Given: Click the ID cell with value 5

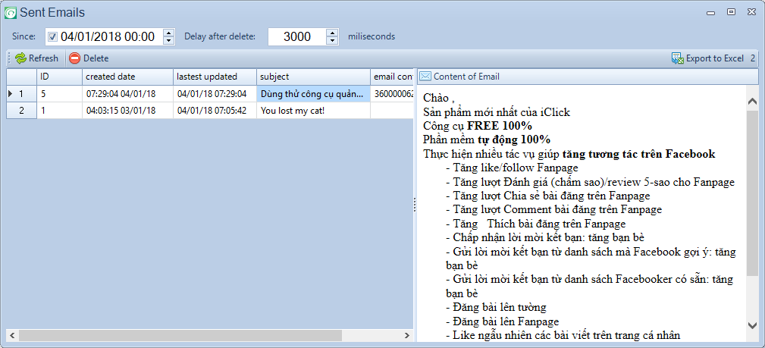Looking at the screenshot, I should pyautogui.click(x=59, y=94).
